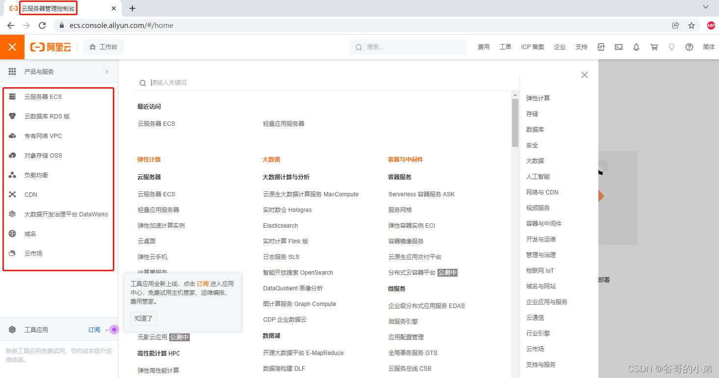719x378 pixels.
Task: Open 智能开放搜索 OpenSearch link
Action: pos(298,273)
